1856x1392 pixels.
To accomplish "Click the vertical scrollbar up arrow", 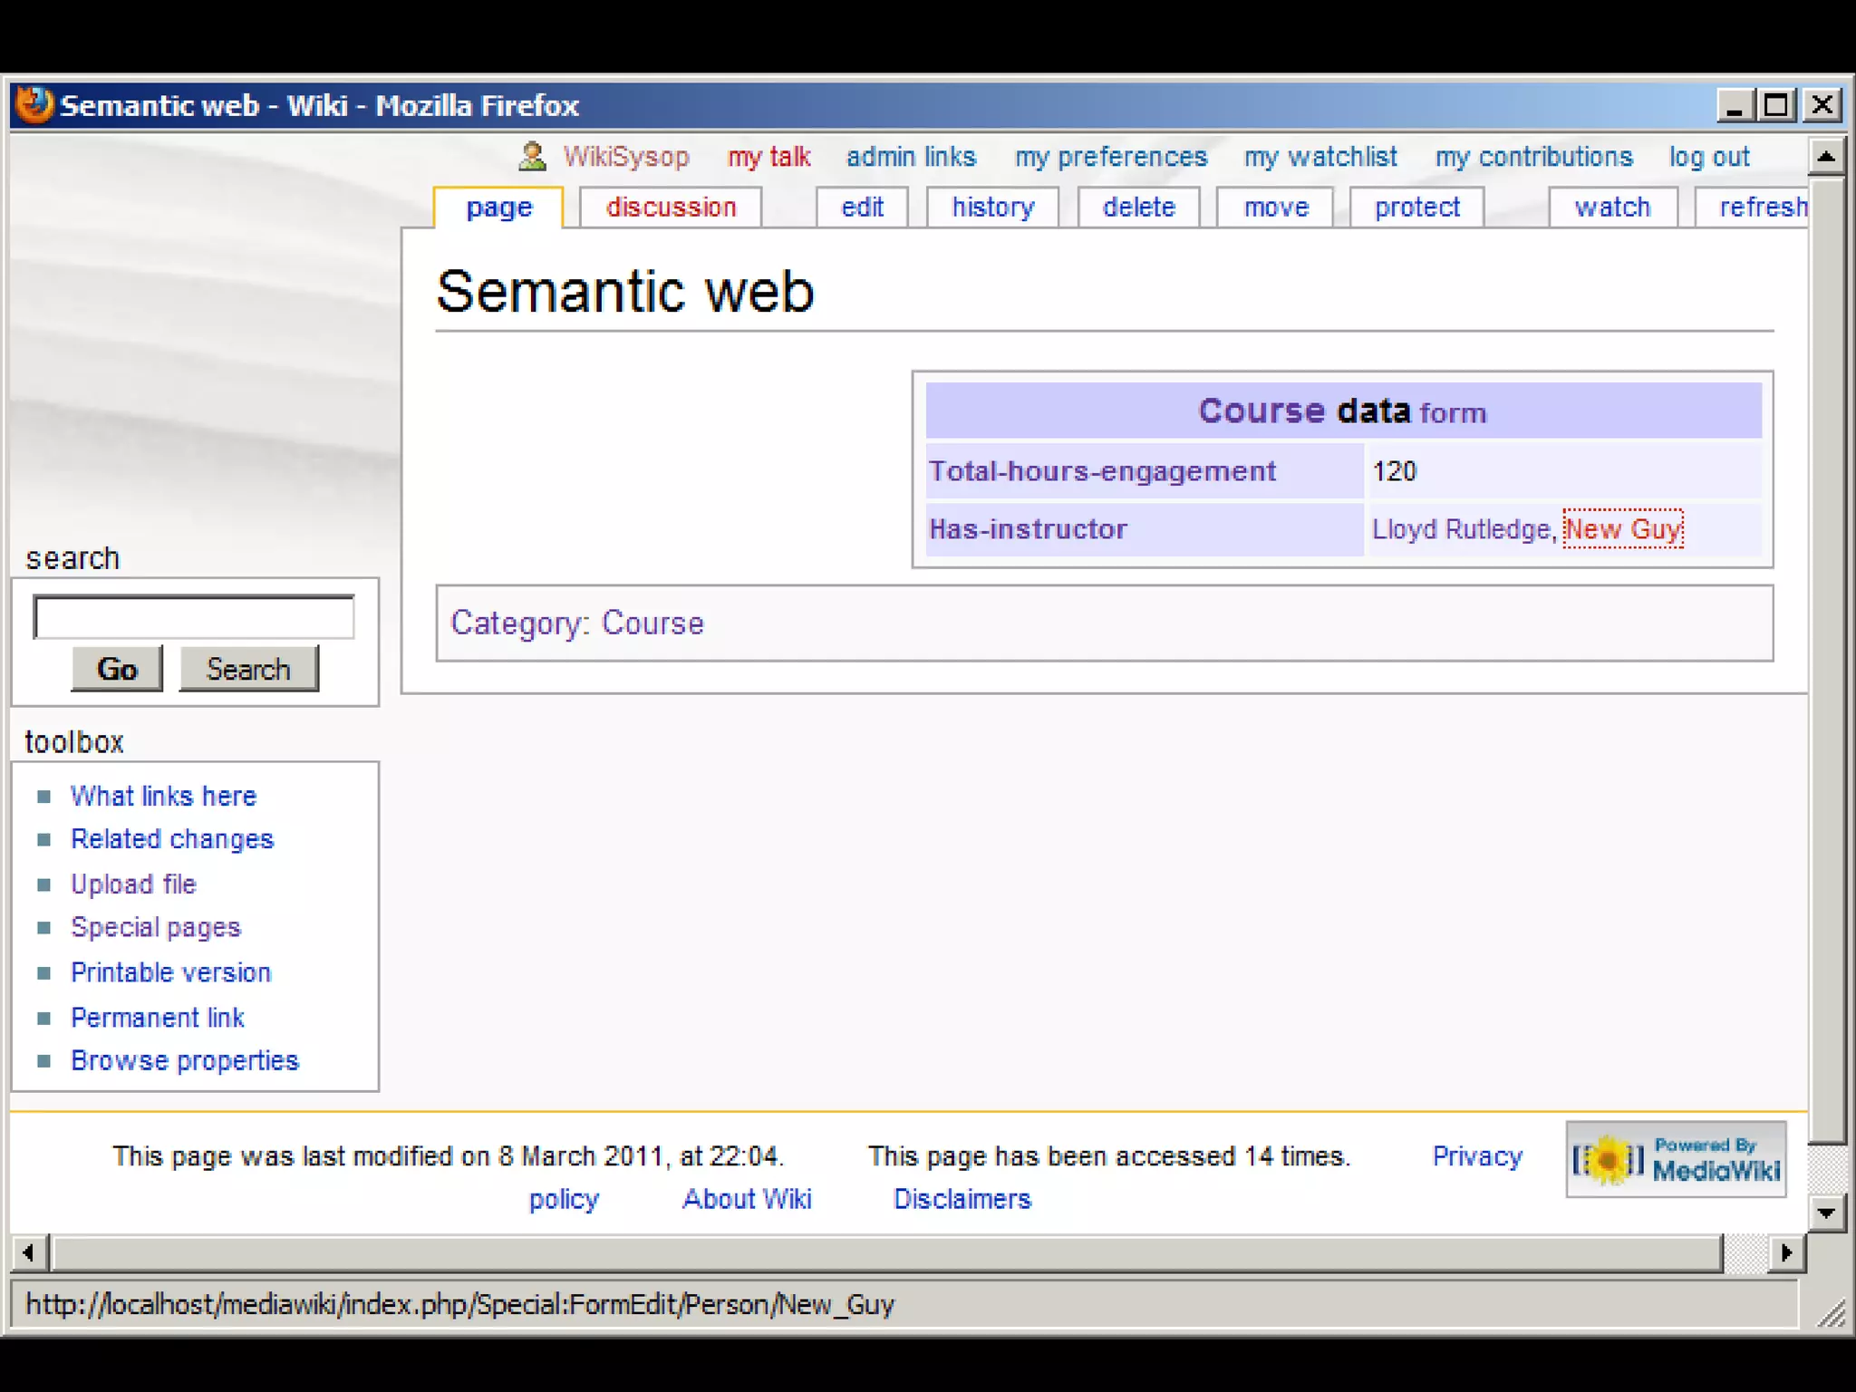I will pos(1826,158).
